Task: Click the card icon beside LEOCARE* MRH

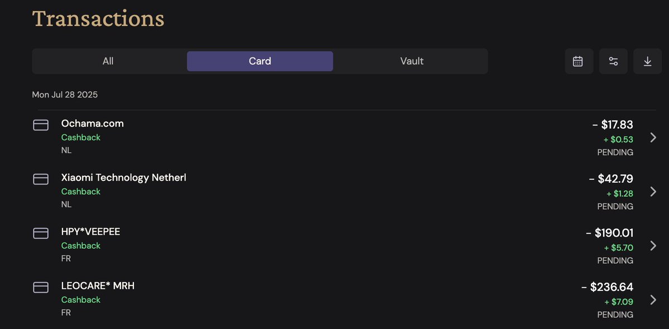Action: click(41, 287)
